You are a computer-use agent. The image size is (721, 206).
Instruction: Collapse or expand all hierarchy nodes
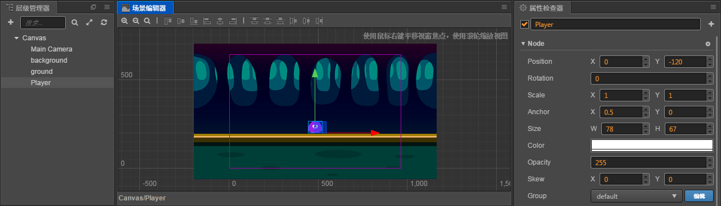coord(89,22)
